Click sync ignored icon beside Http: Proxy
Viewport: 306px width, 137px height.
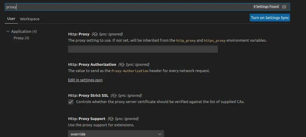[94, 34]
